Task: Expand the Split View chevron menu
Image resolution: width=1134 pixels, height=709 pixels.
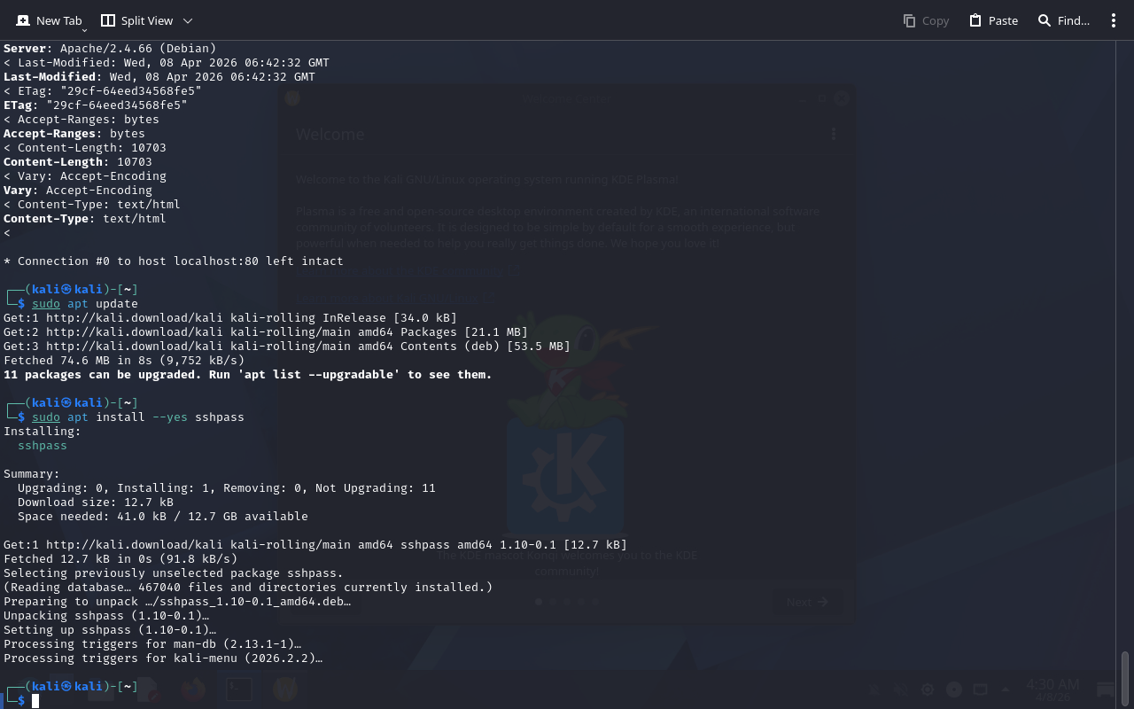Action: pos(187,20)
